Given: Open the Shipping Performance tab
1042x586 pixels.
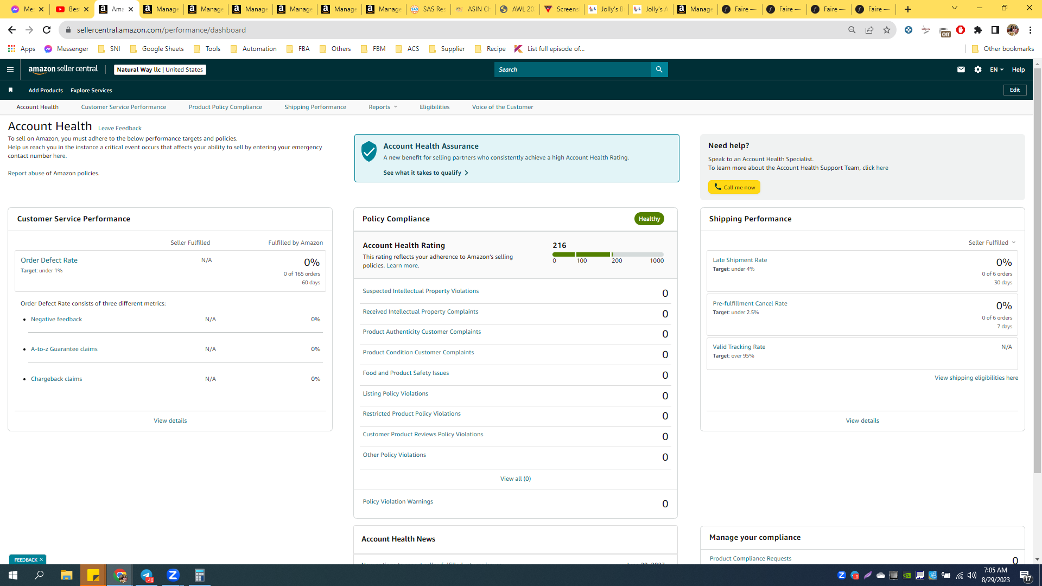Looking at the screenshot, I should coord(315,107).
